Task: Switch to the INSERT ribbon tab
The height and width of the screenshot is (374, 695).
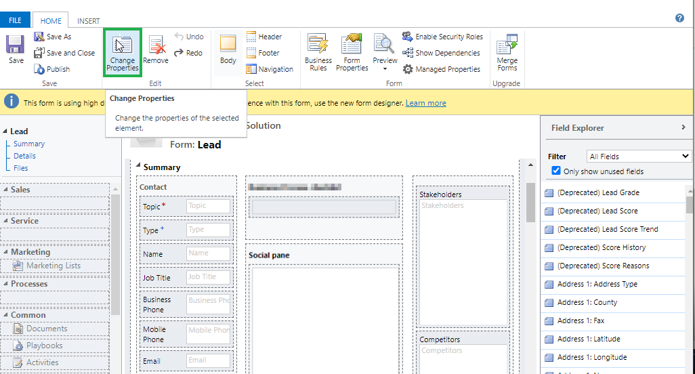Action: (88, 21)
